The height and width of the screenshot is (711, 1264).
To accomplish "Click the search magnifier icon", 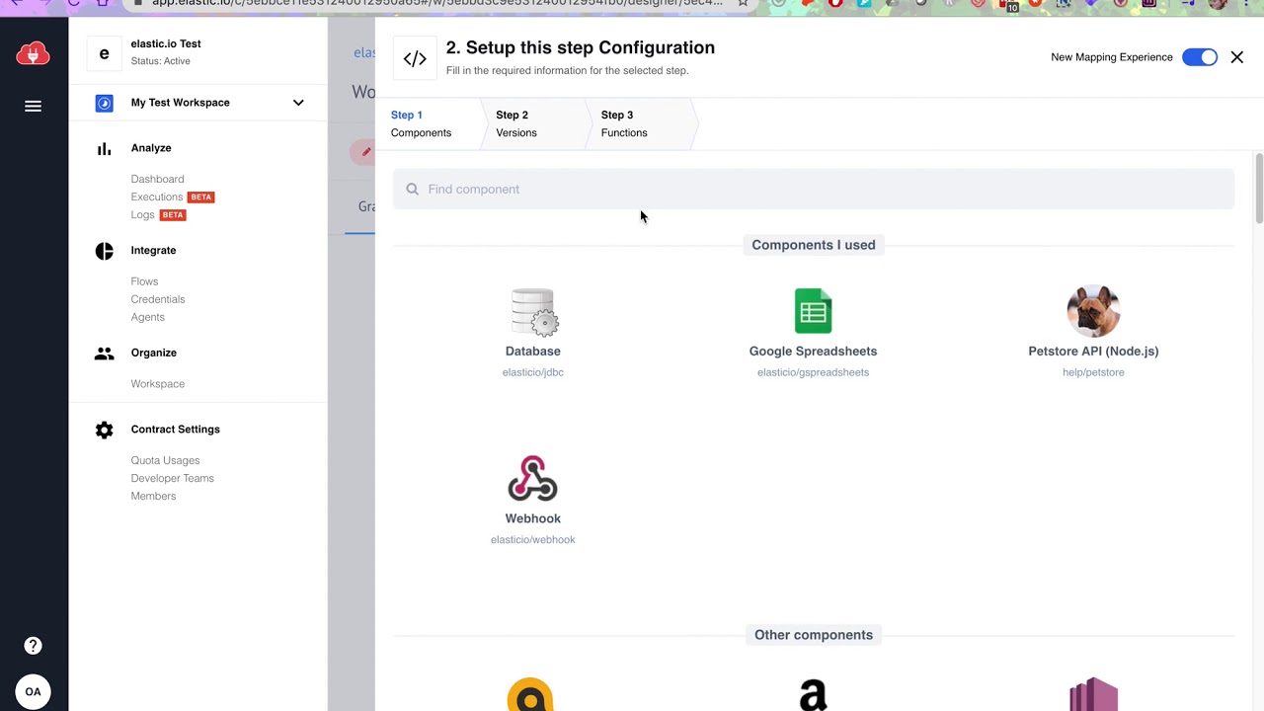I will (412, 189).
